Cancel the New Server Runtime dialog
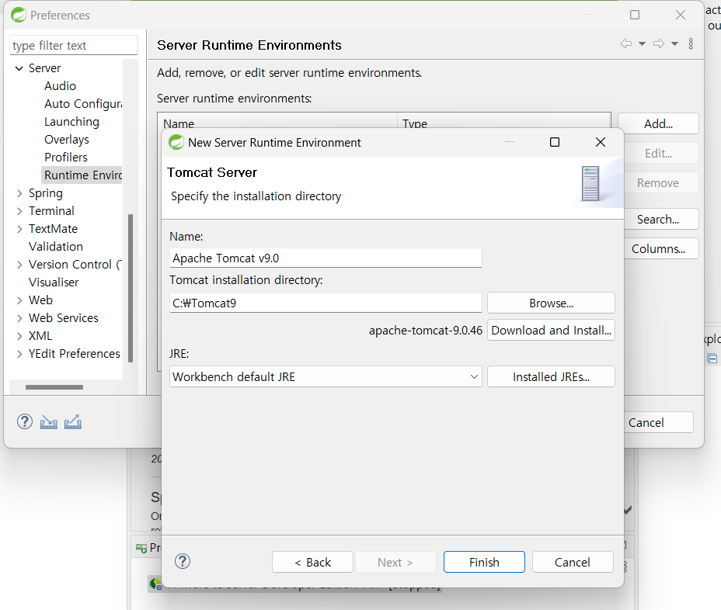 tap(573, 562)
